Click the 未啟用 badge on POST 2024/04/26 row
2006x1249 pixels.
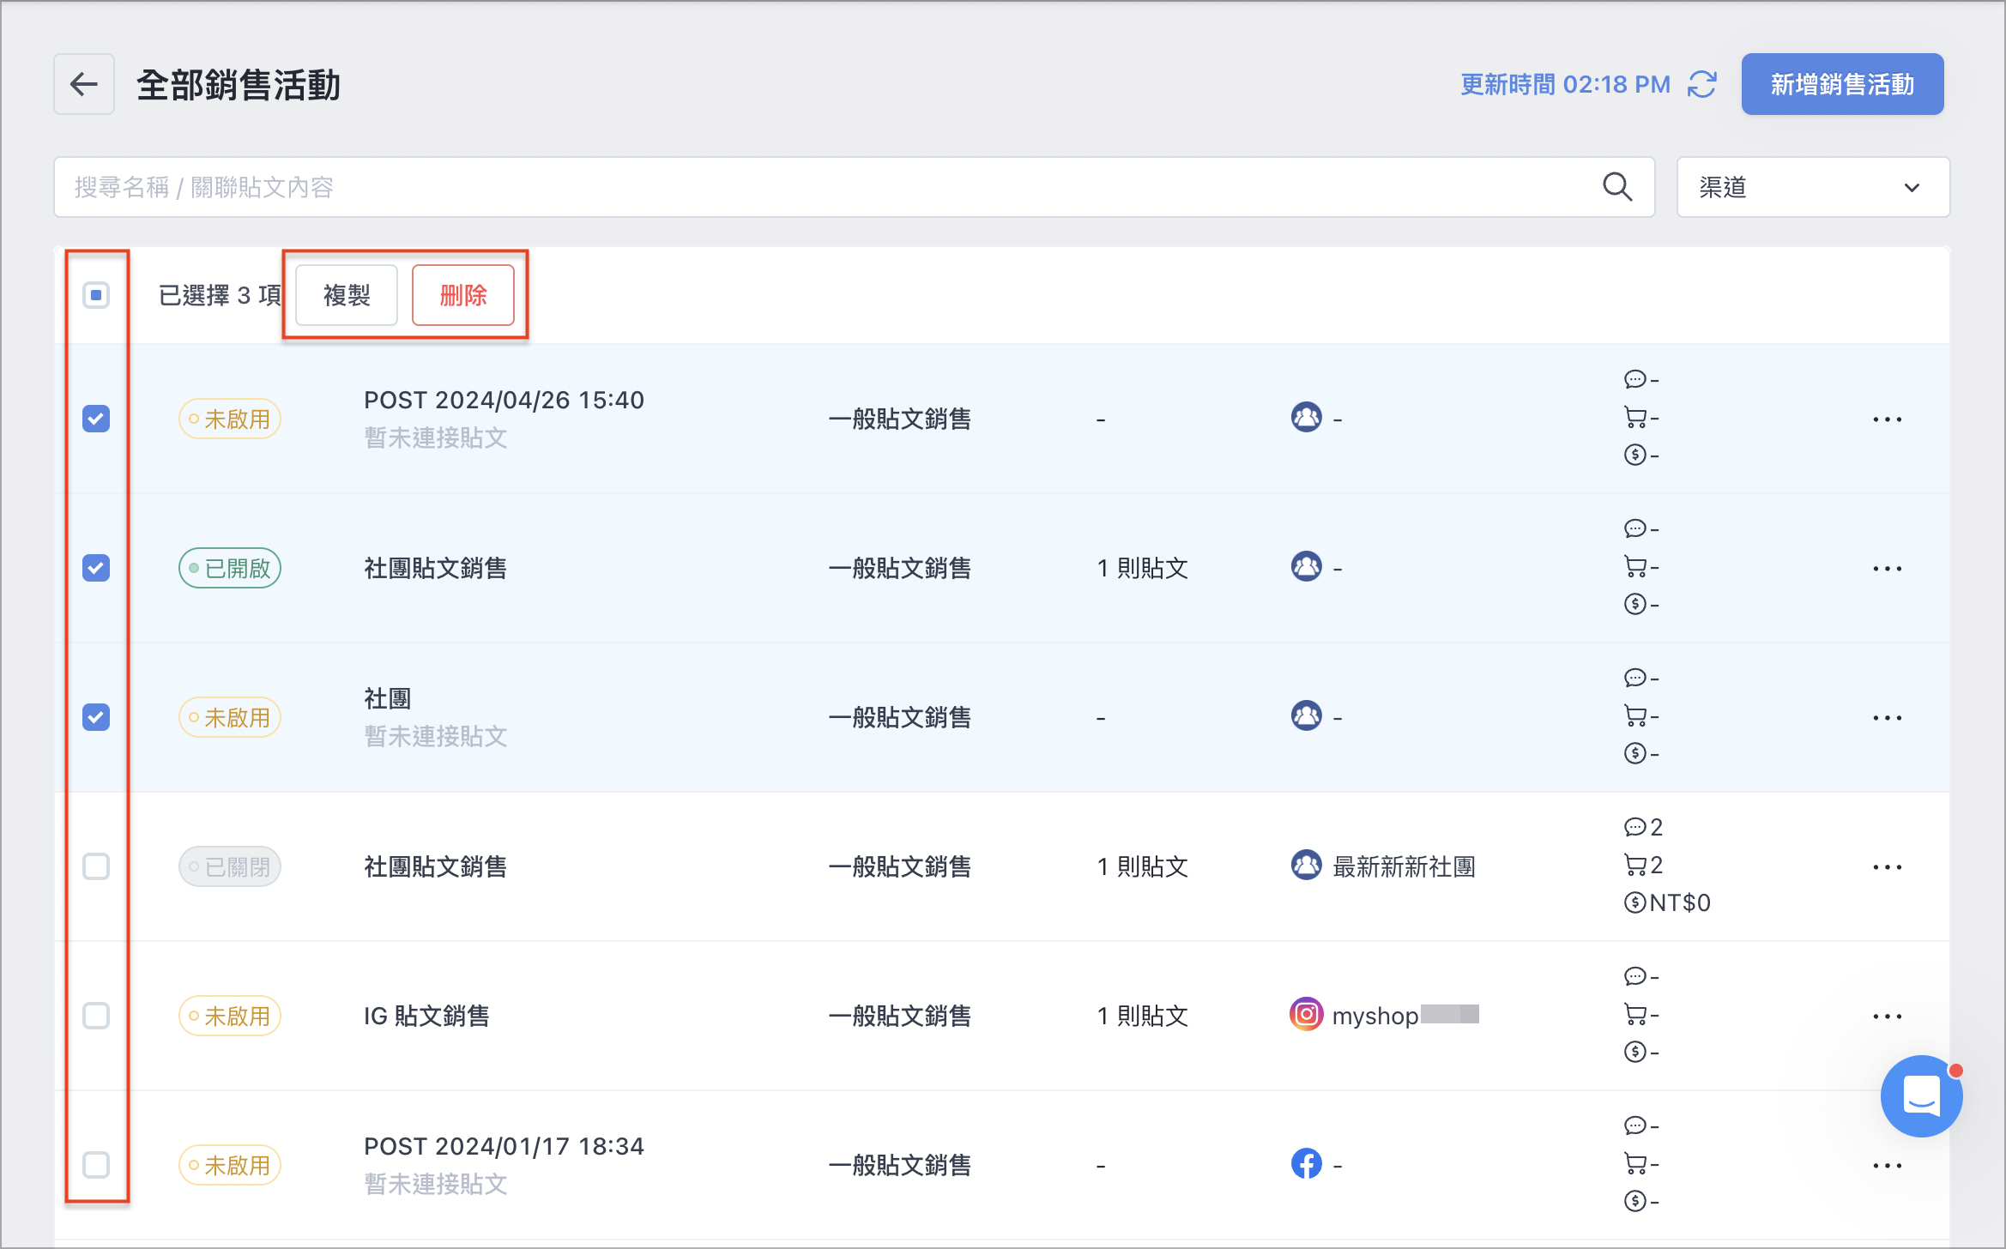tap(230, 419)
